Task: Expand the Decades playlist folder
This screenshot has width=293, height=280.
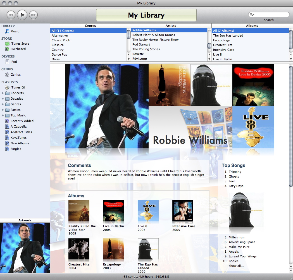Action: coord(3,99)
